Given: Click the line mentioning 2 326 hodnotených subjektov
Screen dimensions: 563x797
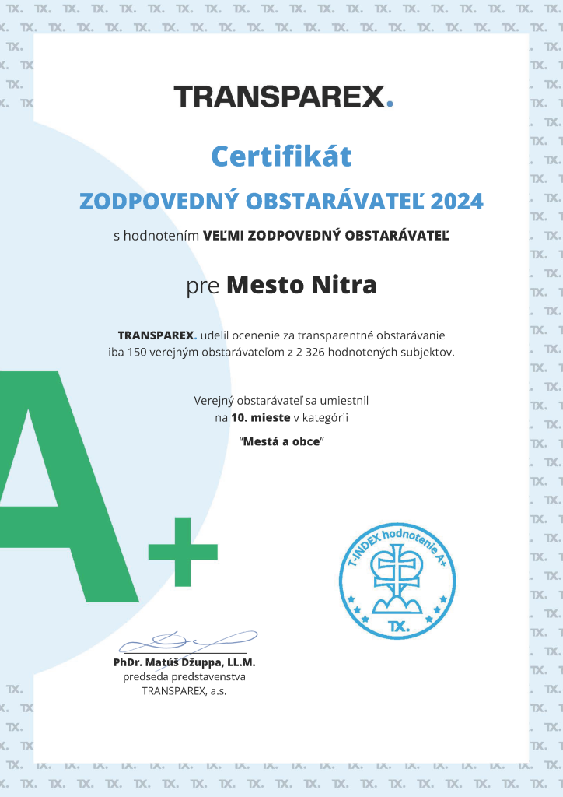Looking at the screenshot, I should 281,352.
